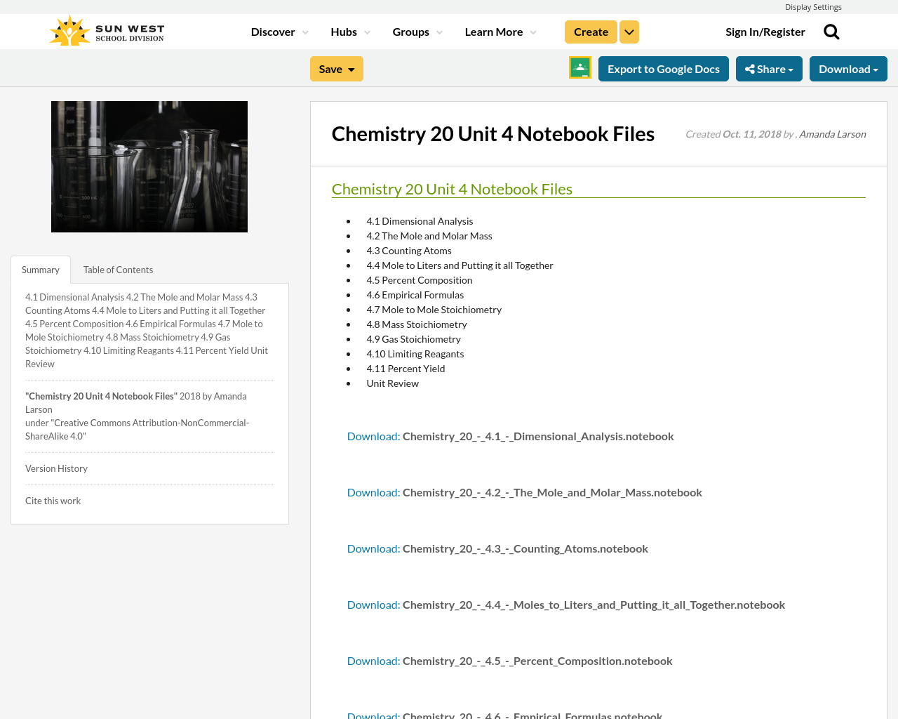
Task: Click the search magnifier icon
Action: pos(831,32)
